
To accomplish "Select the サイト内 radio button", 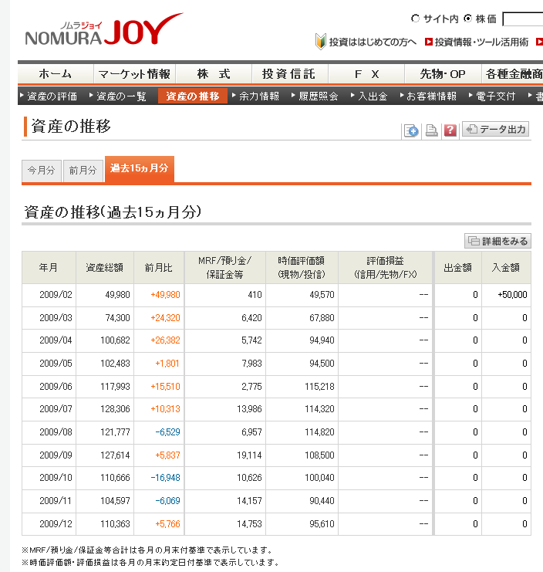I will [x=416, y=19].
